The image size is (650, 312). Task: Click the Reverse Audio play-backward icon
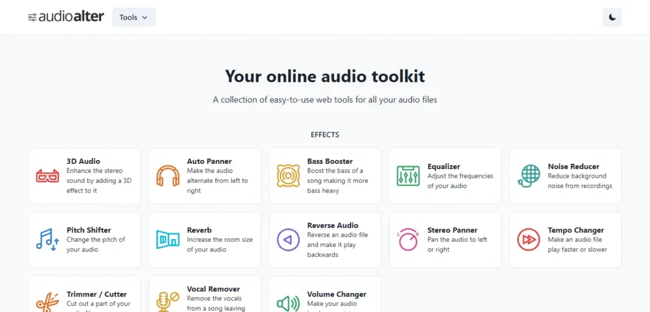288,239
